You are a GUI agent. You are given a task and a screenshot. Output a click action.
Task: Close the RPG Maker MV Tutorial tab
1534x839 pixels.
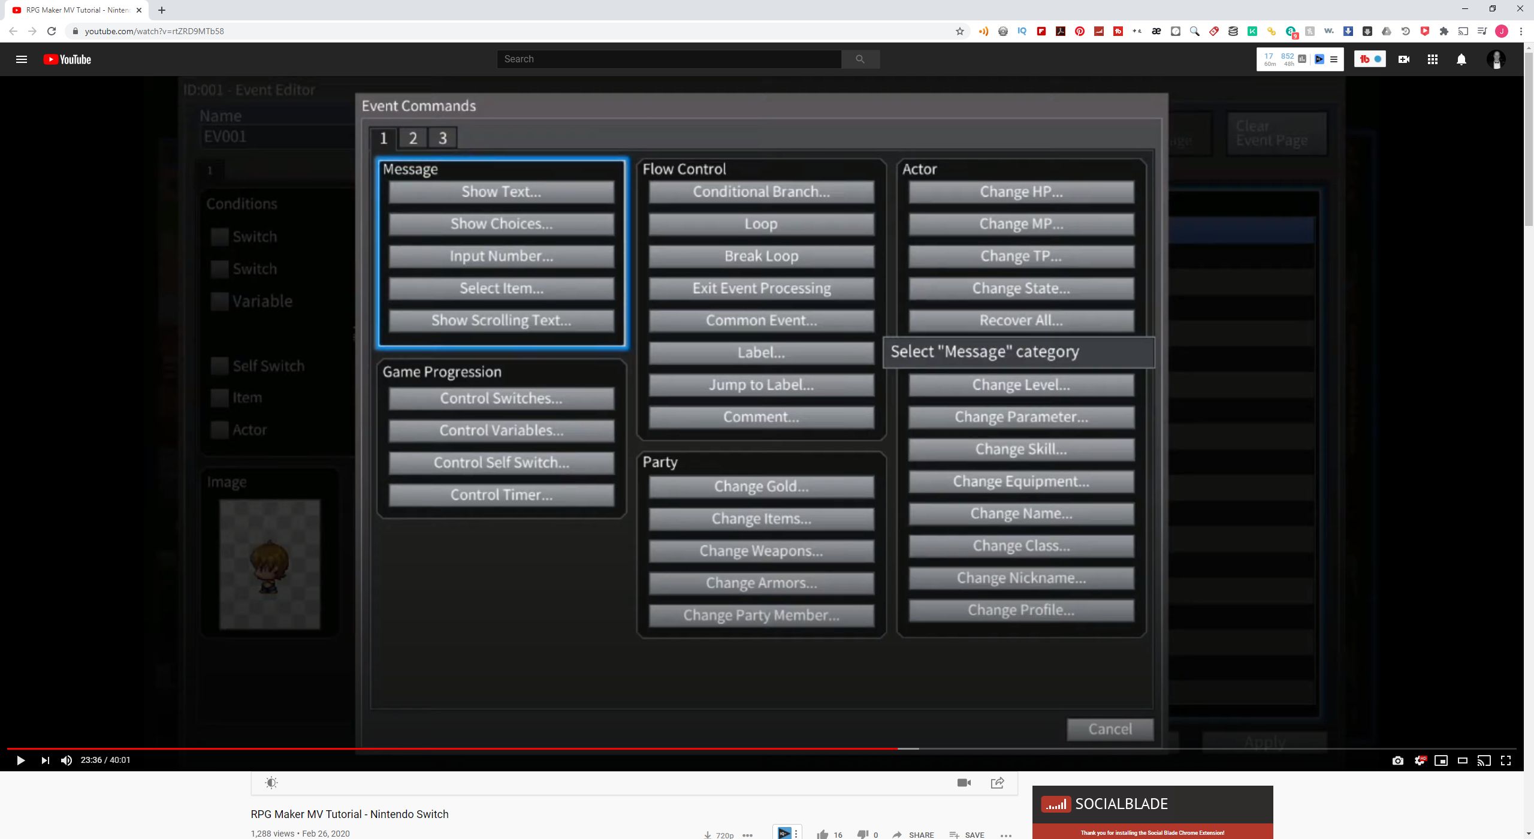(139, 10)
